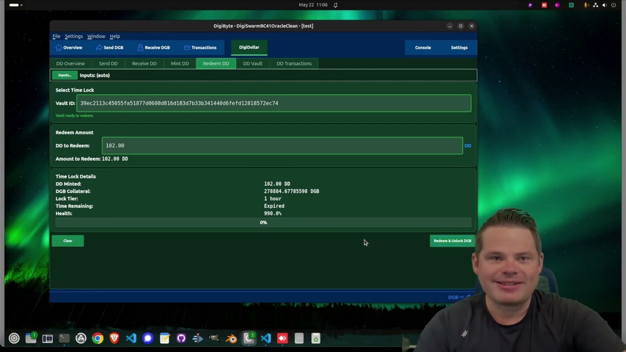Screen dimensions: 626x352
Task: Click the red AnyDesk tray icon in top bar
Action: tap(544, 5)
